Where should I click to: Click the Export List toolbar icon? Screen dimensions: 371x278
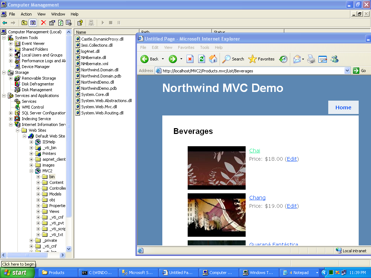click(x=69, y=23)
